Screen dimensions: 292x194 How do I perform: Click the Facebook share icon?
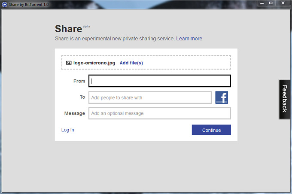pos(222,97)
